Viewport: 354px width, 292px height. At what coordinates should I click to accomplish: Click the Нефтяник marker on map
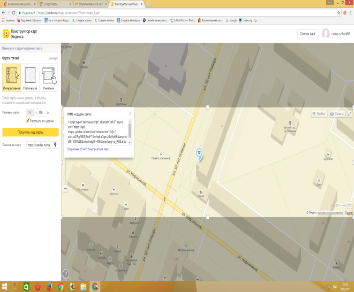click(121, 99)
